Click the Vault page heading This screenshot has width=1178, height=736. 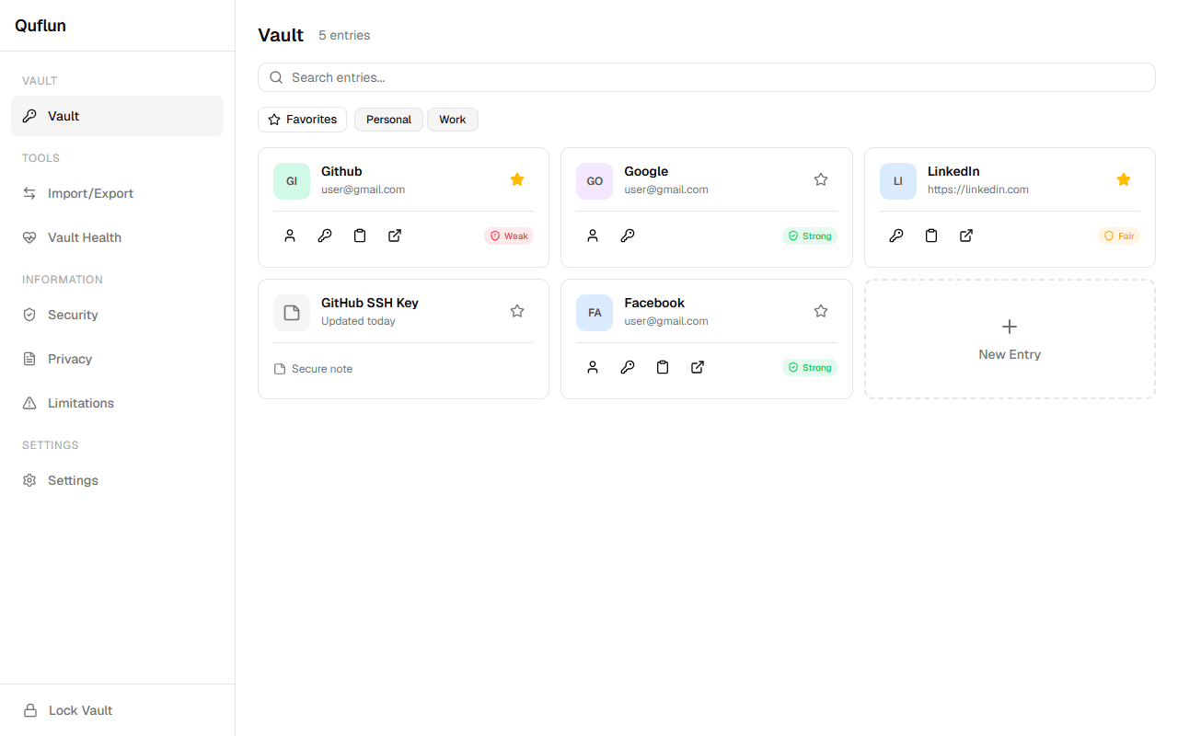click(x=281, y=35)
